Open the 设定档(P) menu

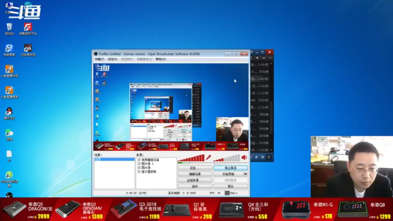point(127,59)
